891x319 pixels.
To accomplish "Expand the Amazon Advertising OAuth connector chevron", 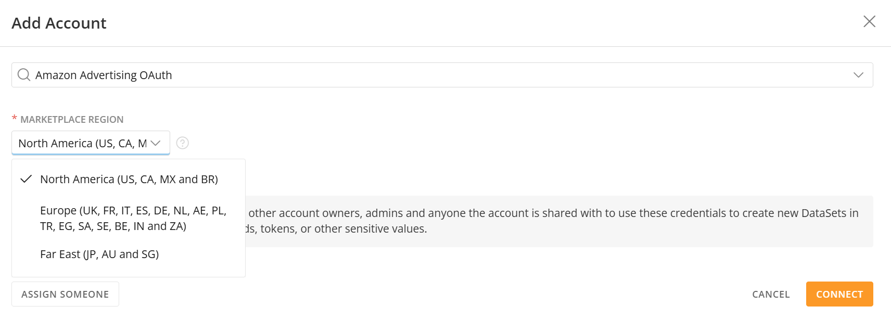I will click(x=858, y=75).
